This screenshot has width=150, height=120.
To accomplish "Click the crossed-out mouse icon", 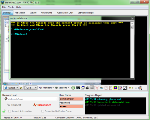I will pos(97,88).
